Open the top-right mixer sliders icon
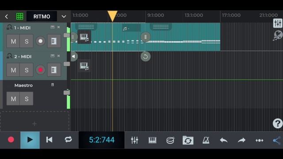This screenshot has height=159, width=283. coord(278,23)
